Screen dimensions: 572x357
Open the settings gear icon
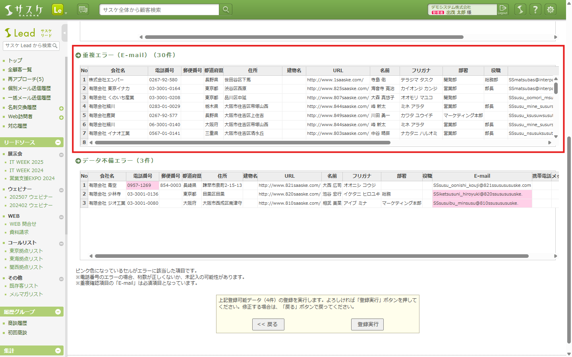pyautogui.click(x=551, y=10)
